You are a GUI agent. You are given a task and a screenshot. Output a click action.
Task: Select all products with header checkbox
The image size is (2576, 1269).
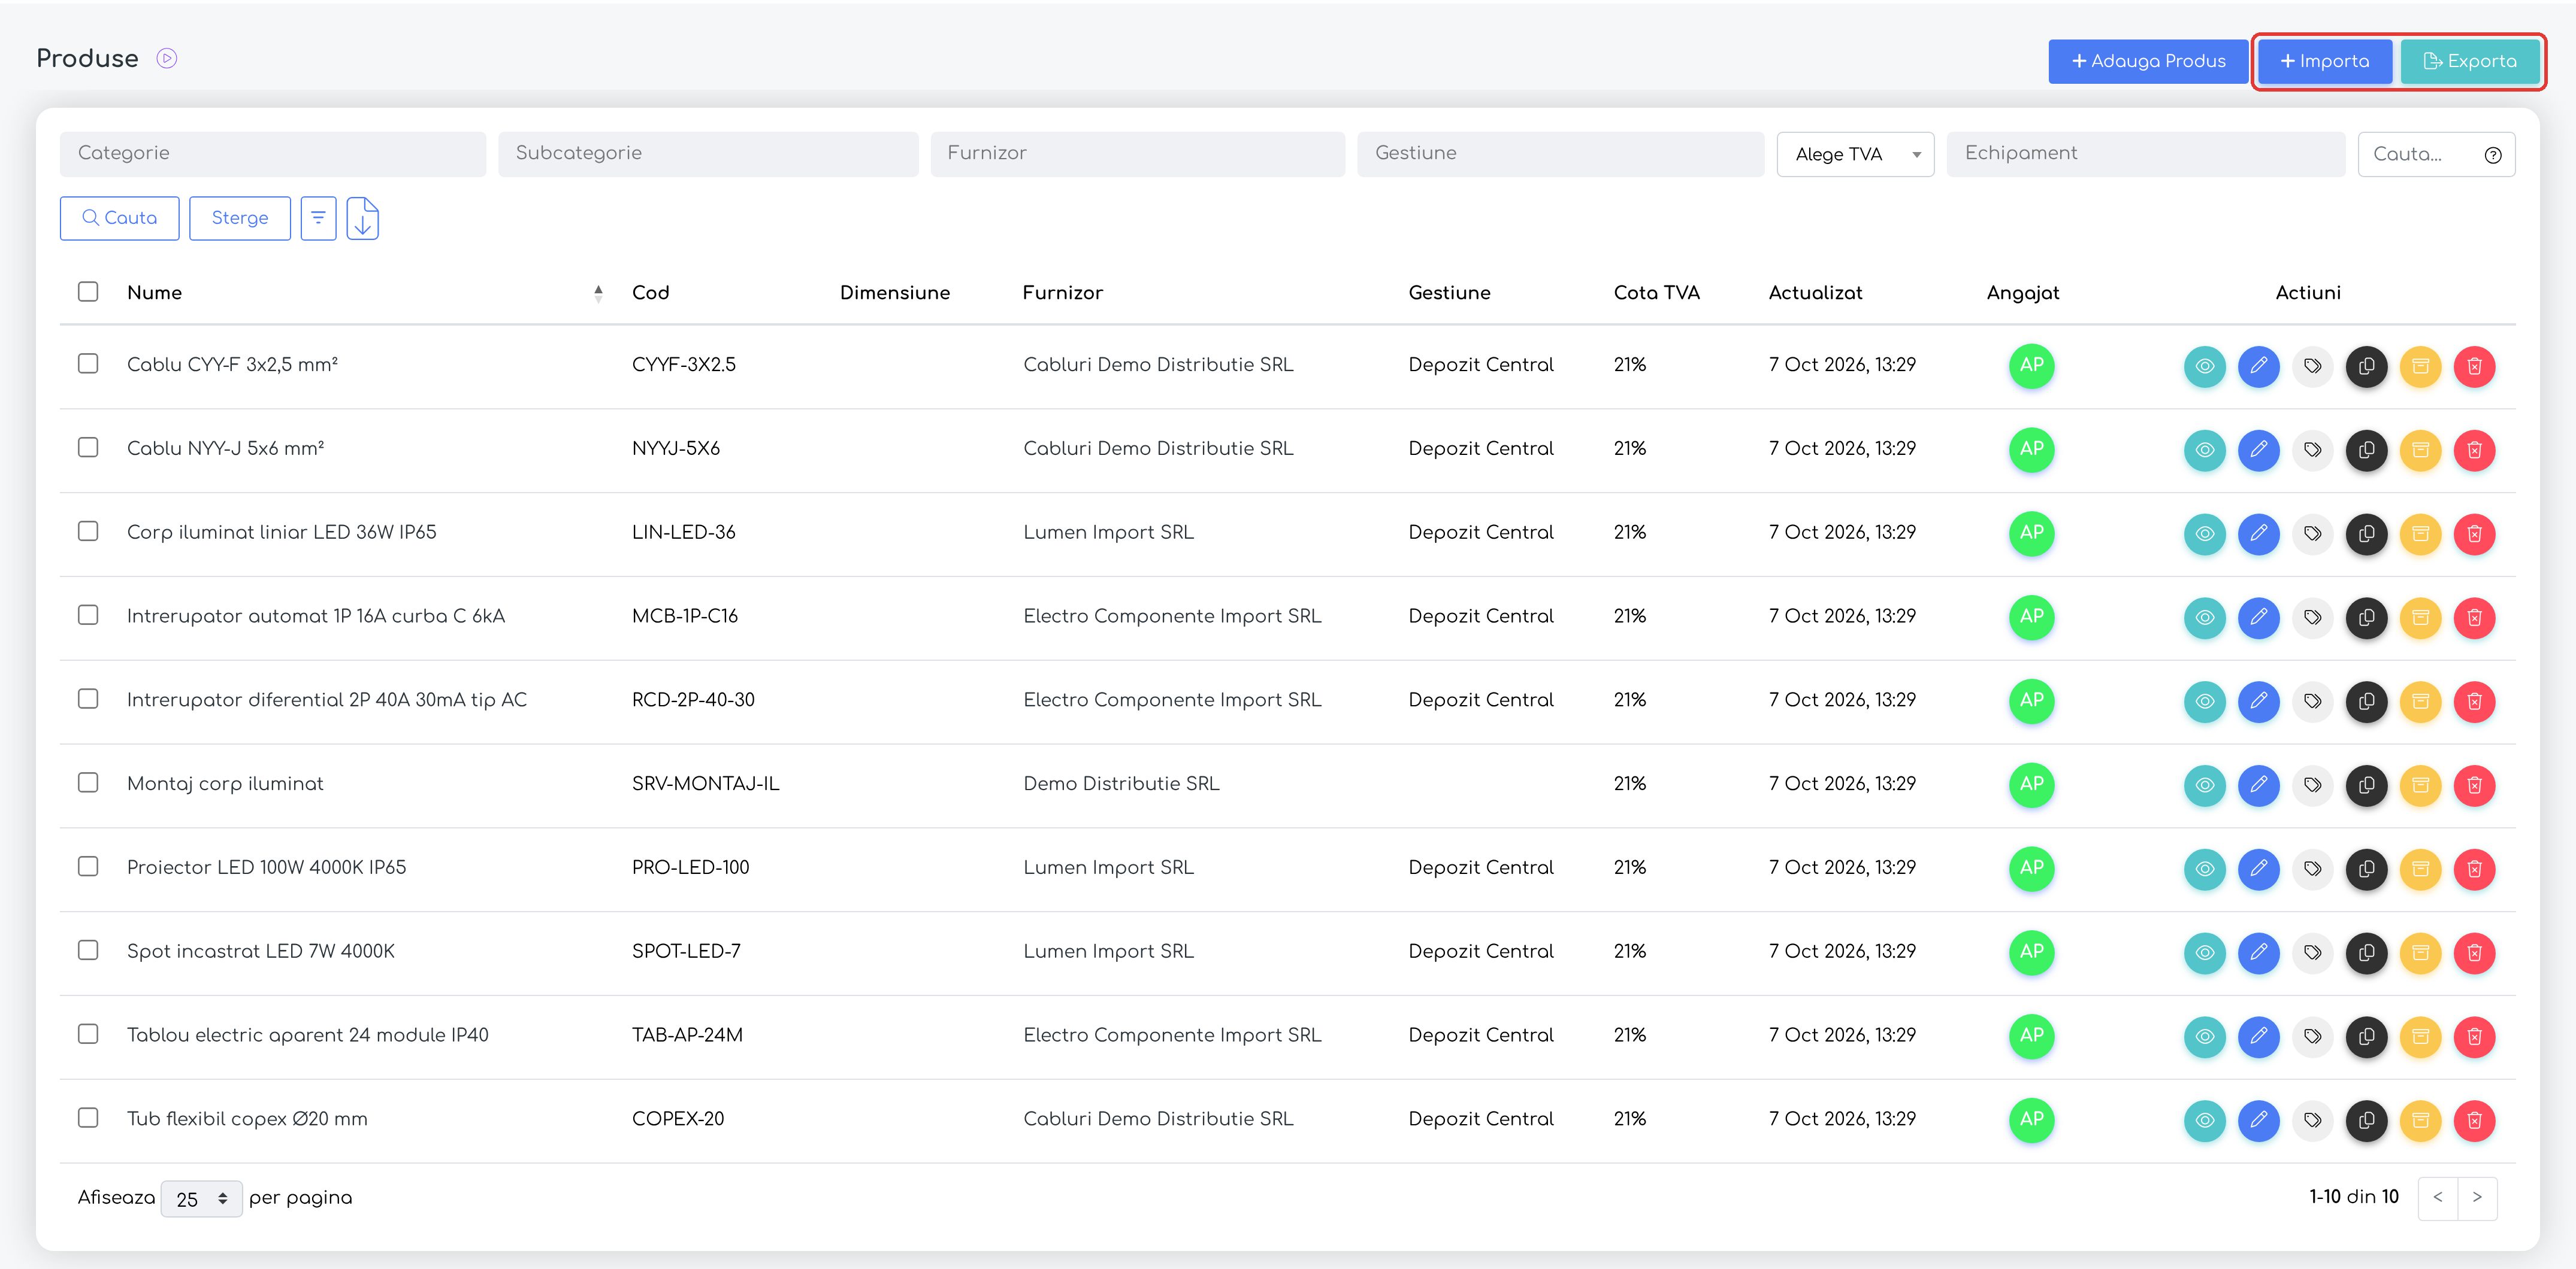[88, 292]
